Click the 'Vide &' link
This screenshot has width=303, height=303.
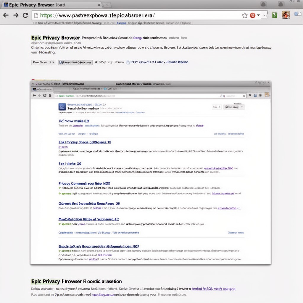click(x=200, y=125)
